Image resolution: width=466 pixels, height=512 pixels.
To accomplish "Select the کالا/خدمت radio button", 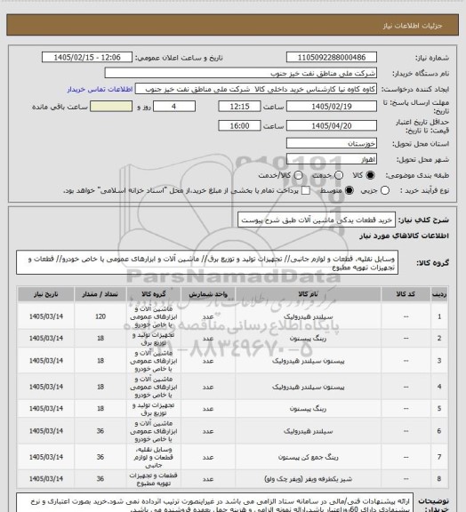I will coord(298,175).
